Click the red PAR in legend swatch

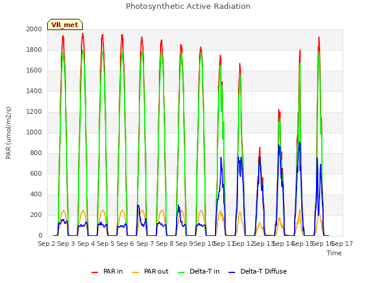click(x=94, y=272)
